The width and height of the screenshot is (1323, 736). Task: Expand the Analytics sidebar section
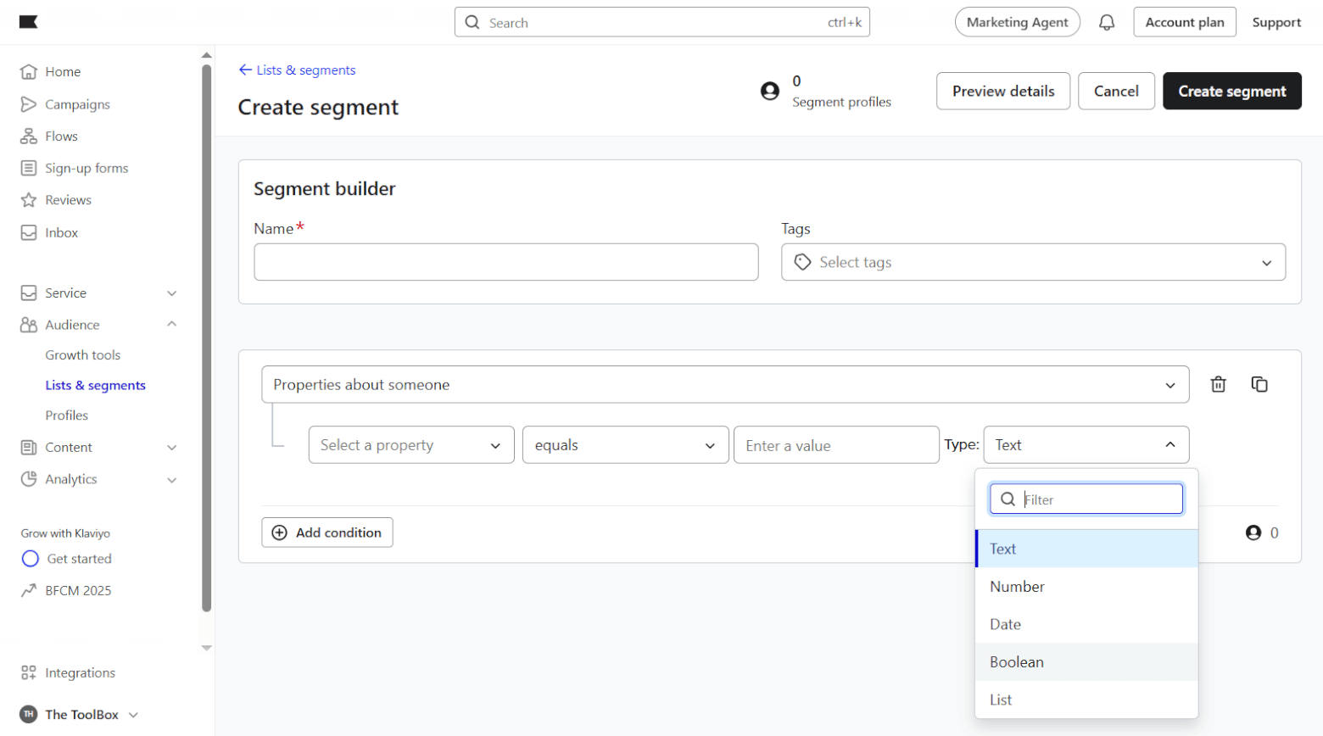172,480
